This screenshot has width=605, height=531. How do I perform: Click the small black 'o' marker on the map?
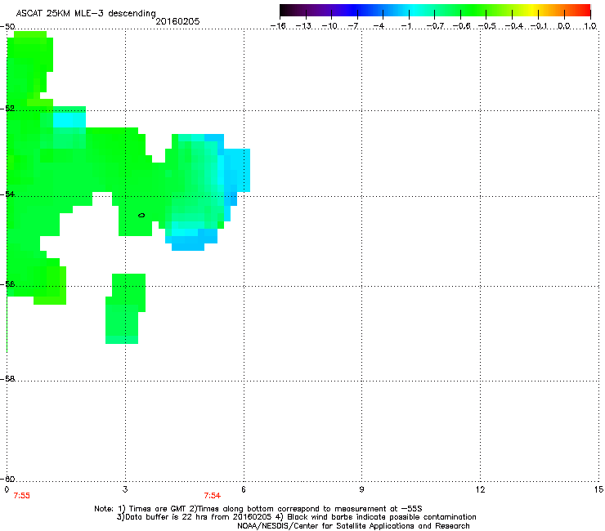tap(141, 215)
